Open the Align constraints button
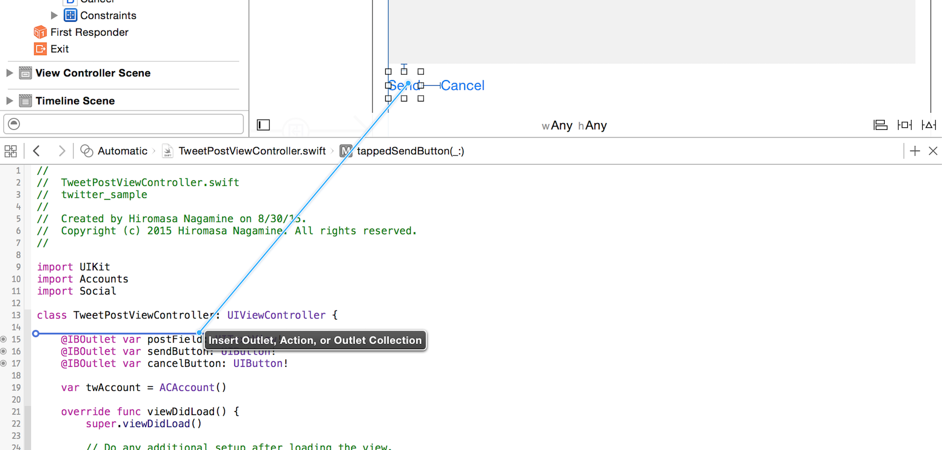This screenshot has height=450, width=942. click(880, 125)
